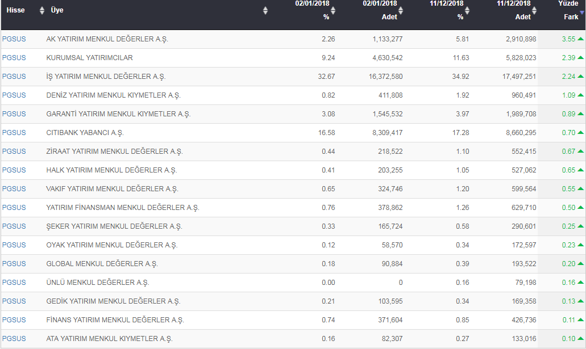Sort by Üye column arrows
Screen dimensions: 586x349
tap(265, 10)
